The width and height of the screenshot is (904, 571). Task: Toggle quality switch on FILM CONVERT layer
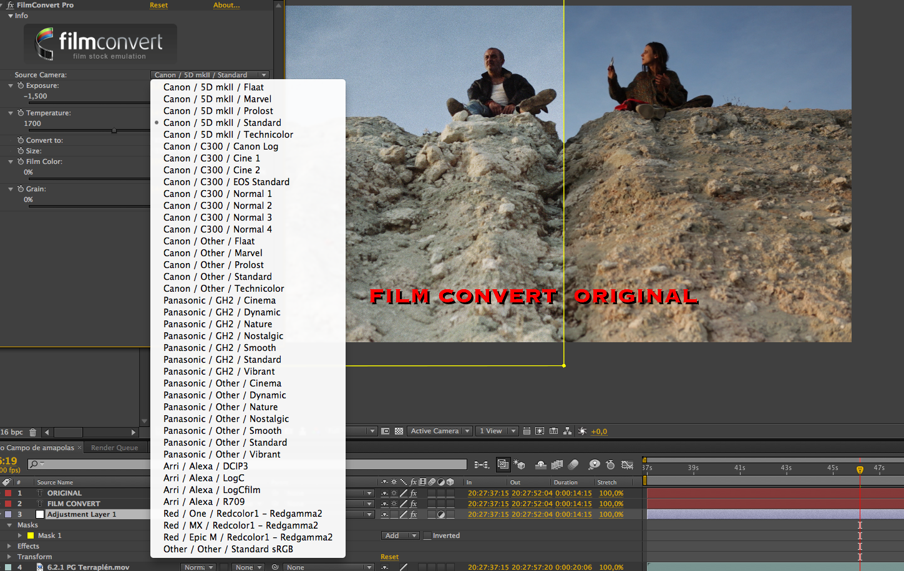(x=404, y=504)
